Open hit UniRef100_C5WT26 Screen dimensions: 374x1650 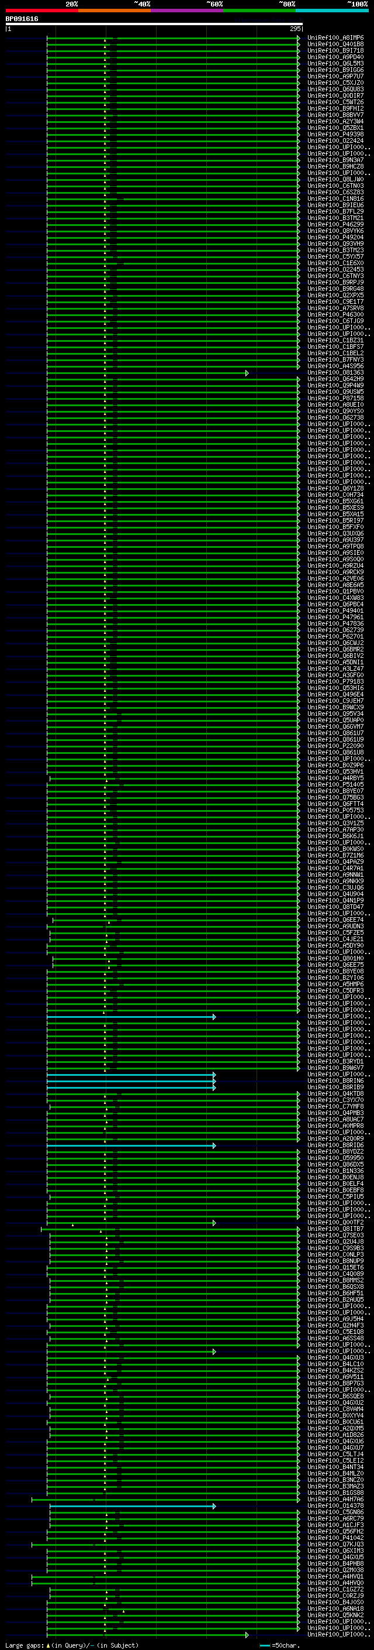(x=335, y=102)
